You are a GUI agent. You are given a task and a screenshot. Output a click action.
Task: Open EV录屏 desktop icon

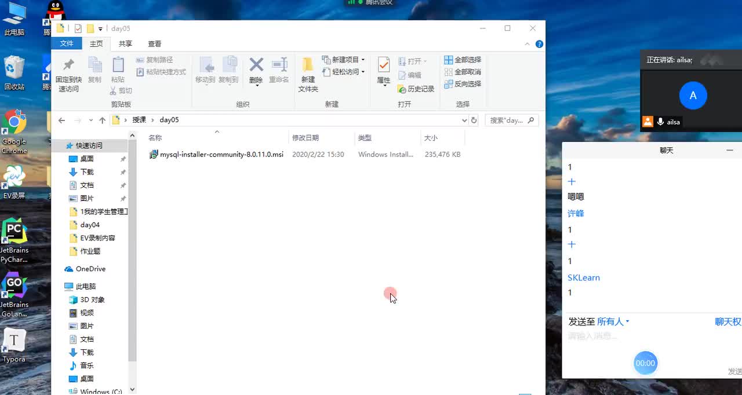click(14, 182)
